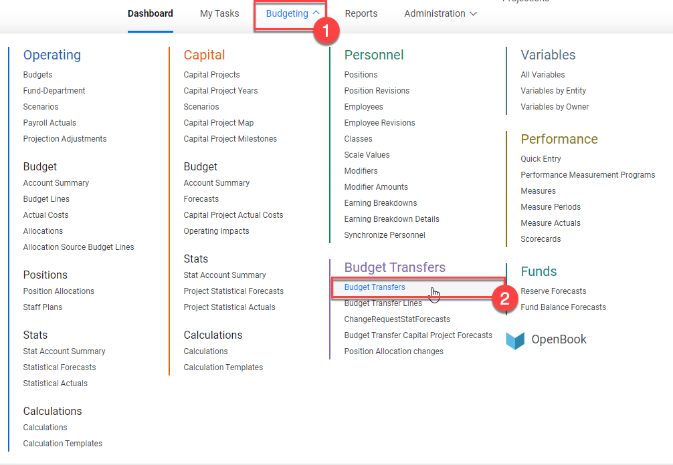Image resolution: width=673 pixels, height=465 pixels.
Task: Open Position Revisions under Personnel
Action: [x=376, y=90]
